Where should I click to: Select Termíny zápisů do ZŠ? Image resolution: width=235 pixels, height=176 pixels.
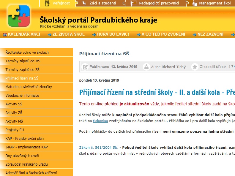(x=37, y=69)
